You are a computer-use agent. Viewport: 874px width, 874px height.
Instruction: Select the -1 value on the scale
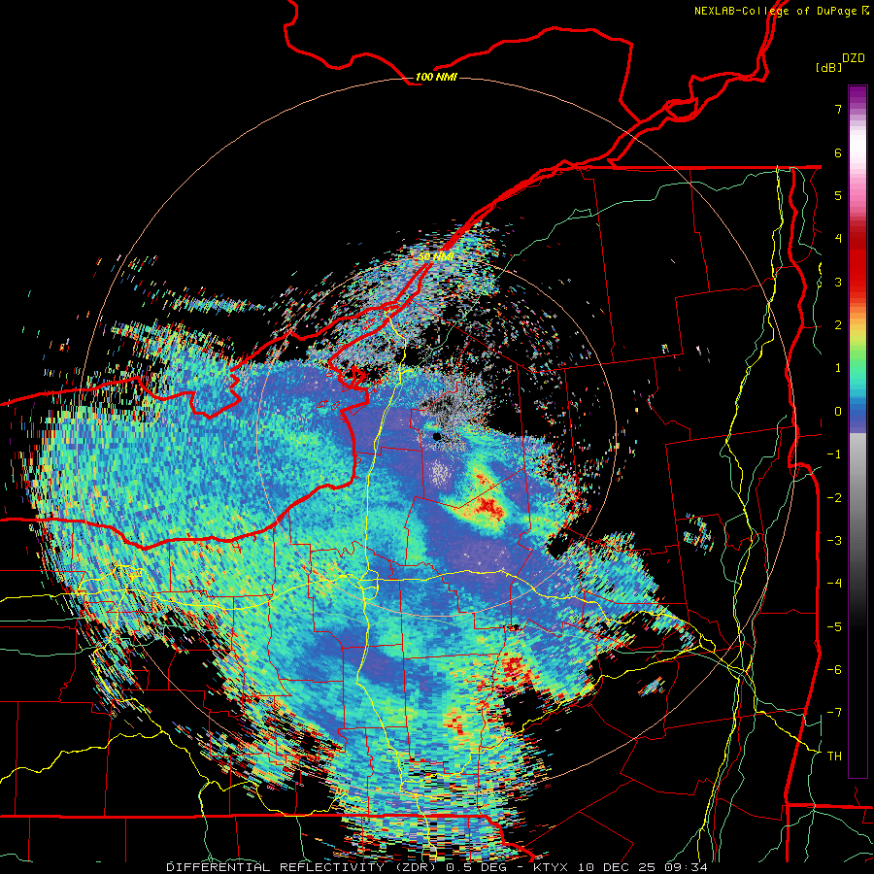(x=834, y=454)
